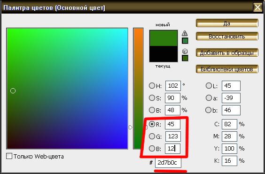Click the a field showing -39
Screen dimensions: 265x174
click(x=231, y=98)
